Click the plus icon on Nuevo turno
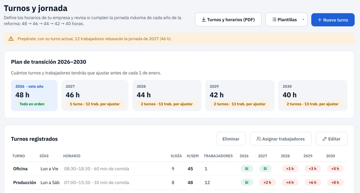The width and height of the screenshot is (360, 193). click(320, 20)
